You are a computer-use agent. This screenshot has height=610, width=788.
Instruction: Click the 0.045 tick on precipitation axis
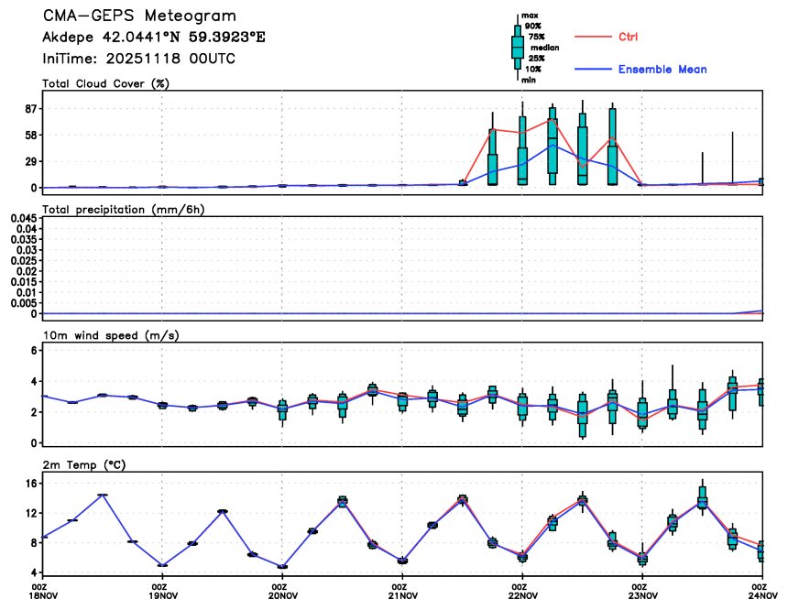22,218
